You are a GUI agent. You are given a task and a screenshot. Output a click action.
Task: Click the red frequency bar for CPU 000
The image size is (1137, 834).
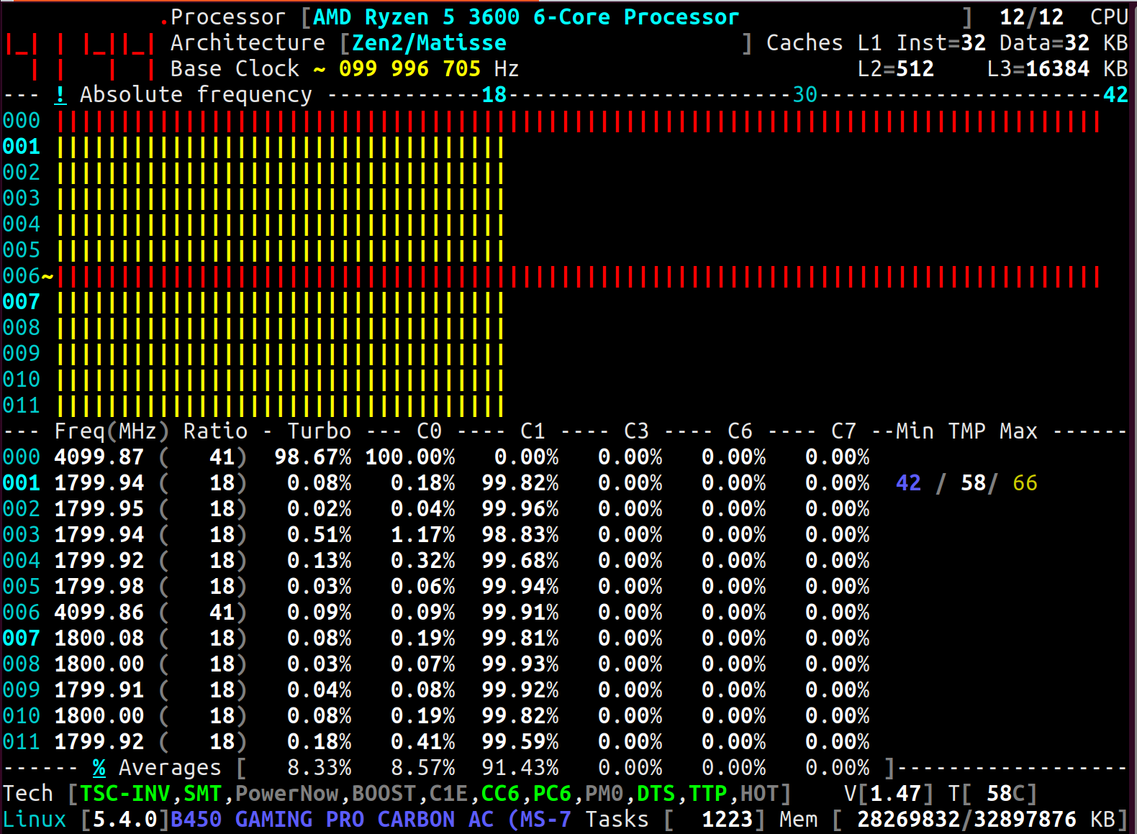click(x=579, y=121)
